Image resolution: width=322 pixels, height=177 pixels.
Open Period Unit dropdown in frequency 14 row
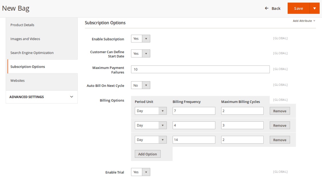151,139
